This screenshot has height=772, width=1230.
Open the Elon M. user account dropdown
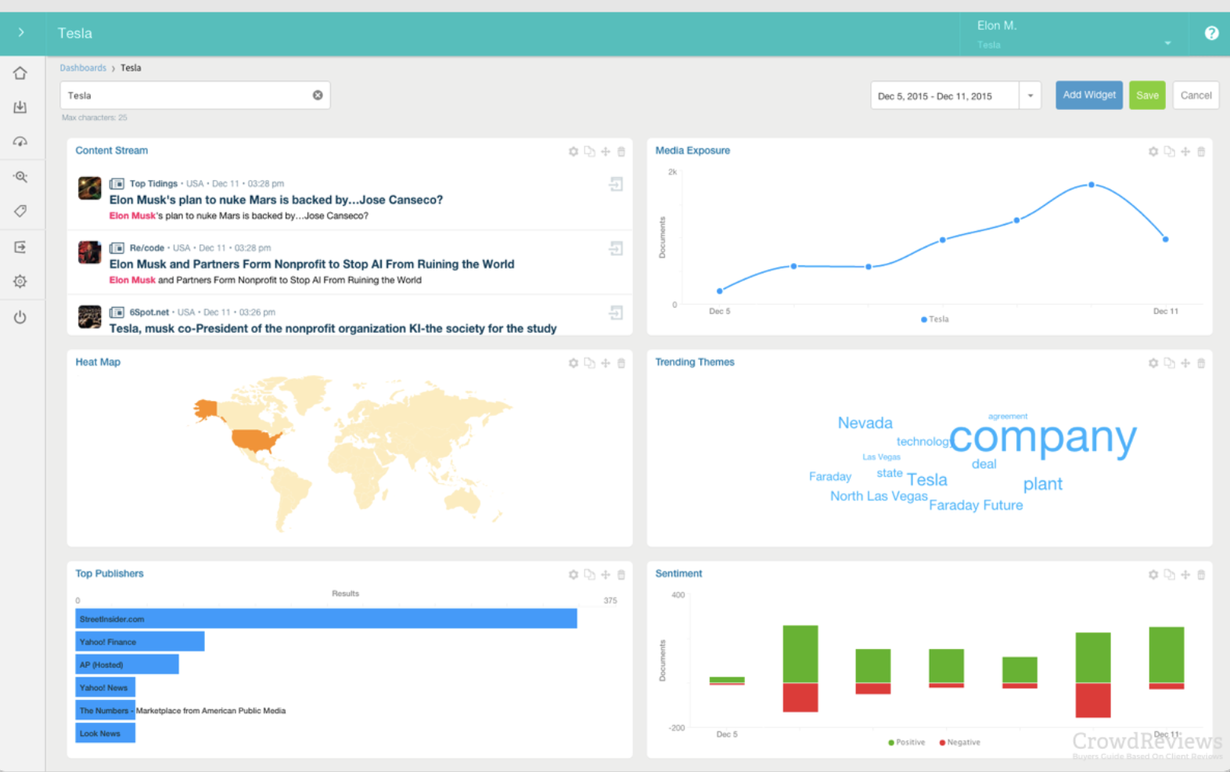tap(1074, 34)
